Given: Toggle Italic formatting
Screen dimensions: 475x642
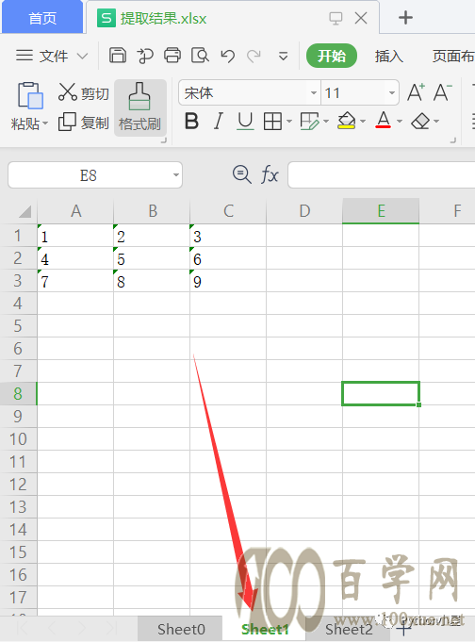Looking at the screenshot, I should [x=219, y=122].
